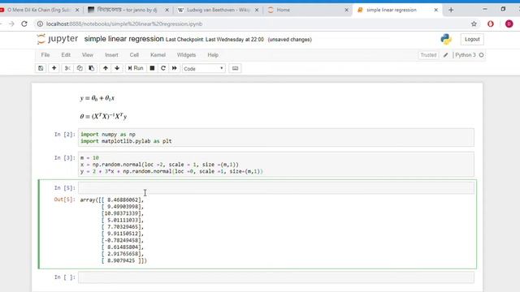Move selected cell up arrow
Viewport: 520px width, 292px height.
pos(105,68)
